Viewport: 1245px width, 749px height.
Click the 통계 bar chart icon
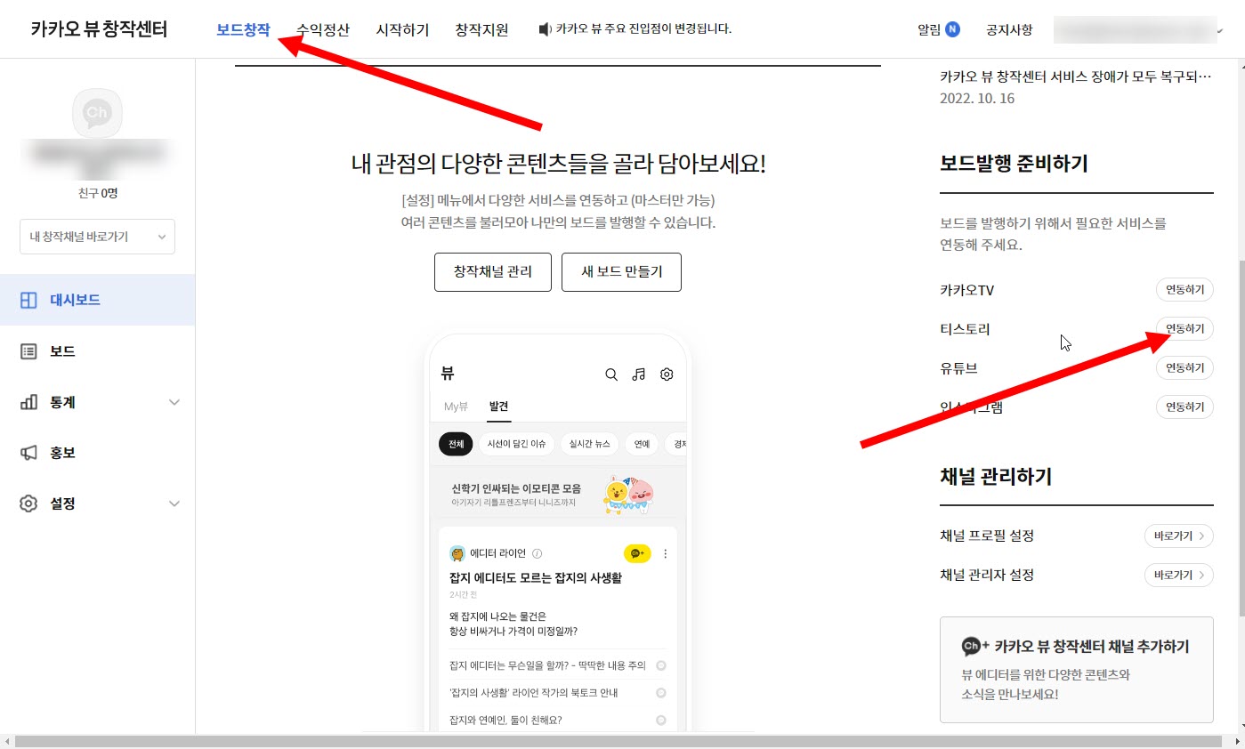coord(28,402)
